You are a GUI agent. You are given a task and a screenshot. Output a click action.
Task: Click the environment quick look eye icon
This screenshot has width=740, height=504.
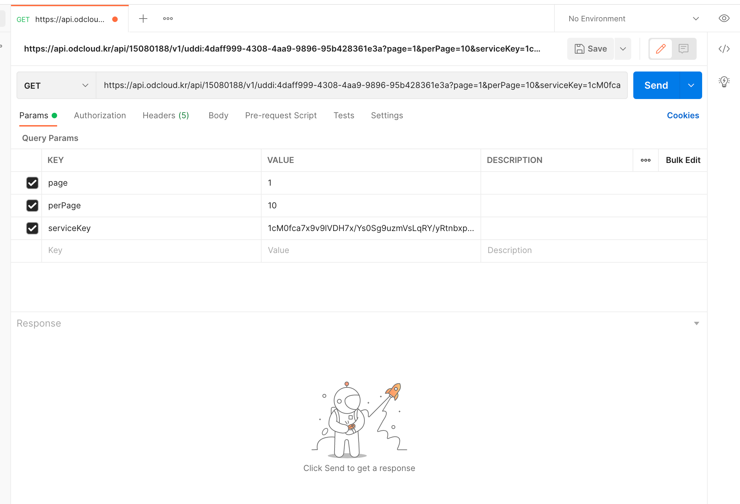coord(724,19)
